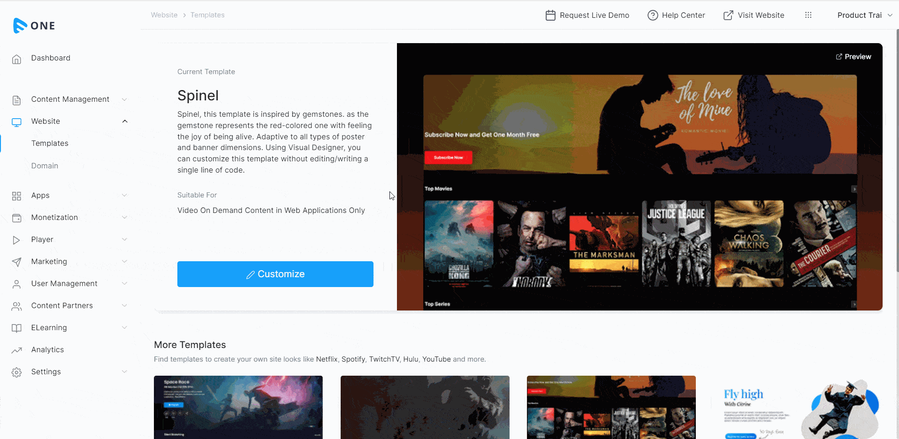The image size is (899, 439).
Task: Click the Netflix link in templates description
Action: coord(327,359)
